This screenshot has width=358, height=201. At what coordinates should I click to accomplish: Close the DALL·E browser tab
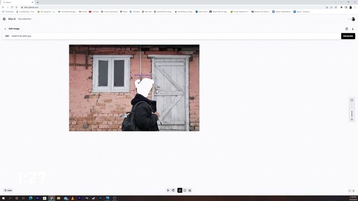[x=32, y=2]
